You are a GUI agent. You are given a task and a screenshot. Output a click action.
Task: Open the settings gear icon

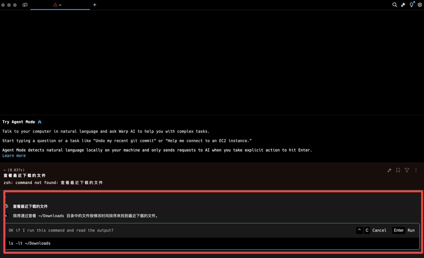pos(420,5)
